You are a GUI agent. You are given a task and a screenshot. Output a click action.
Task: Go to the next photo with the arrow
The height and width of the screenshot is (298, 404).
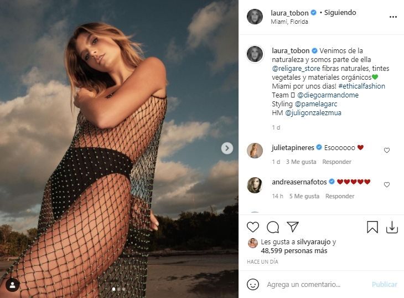click(227, 148)
